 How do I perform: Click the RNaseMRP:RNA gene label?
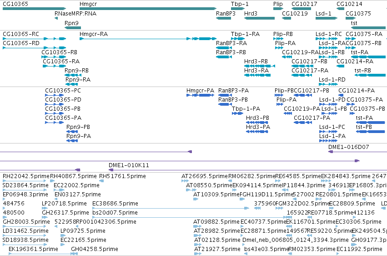pos(75,14)
